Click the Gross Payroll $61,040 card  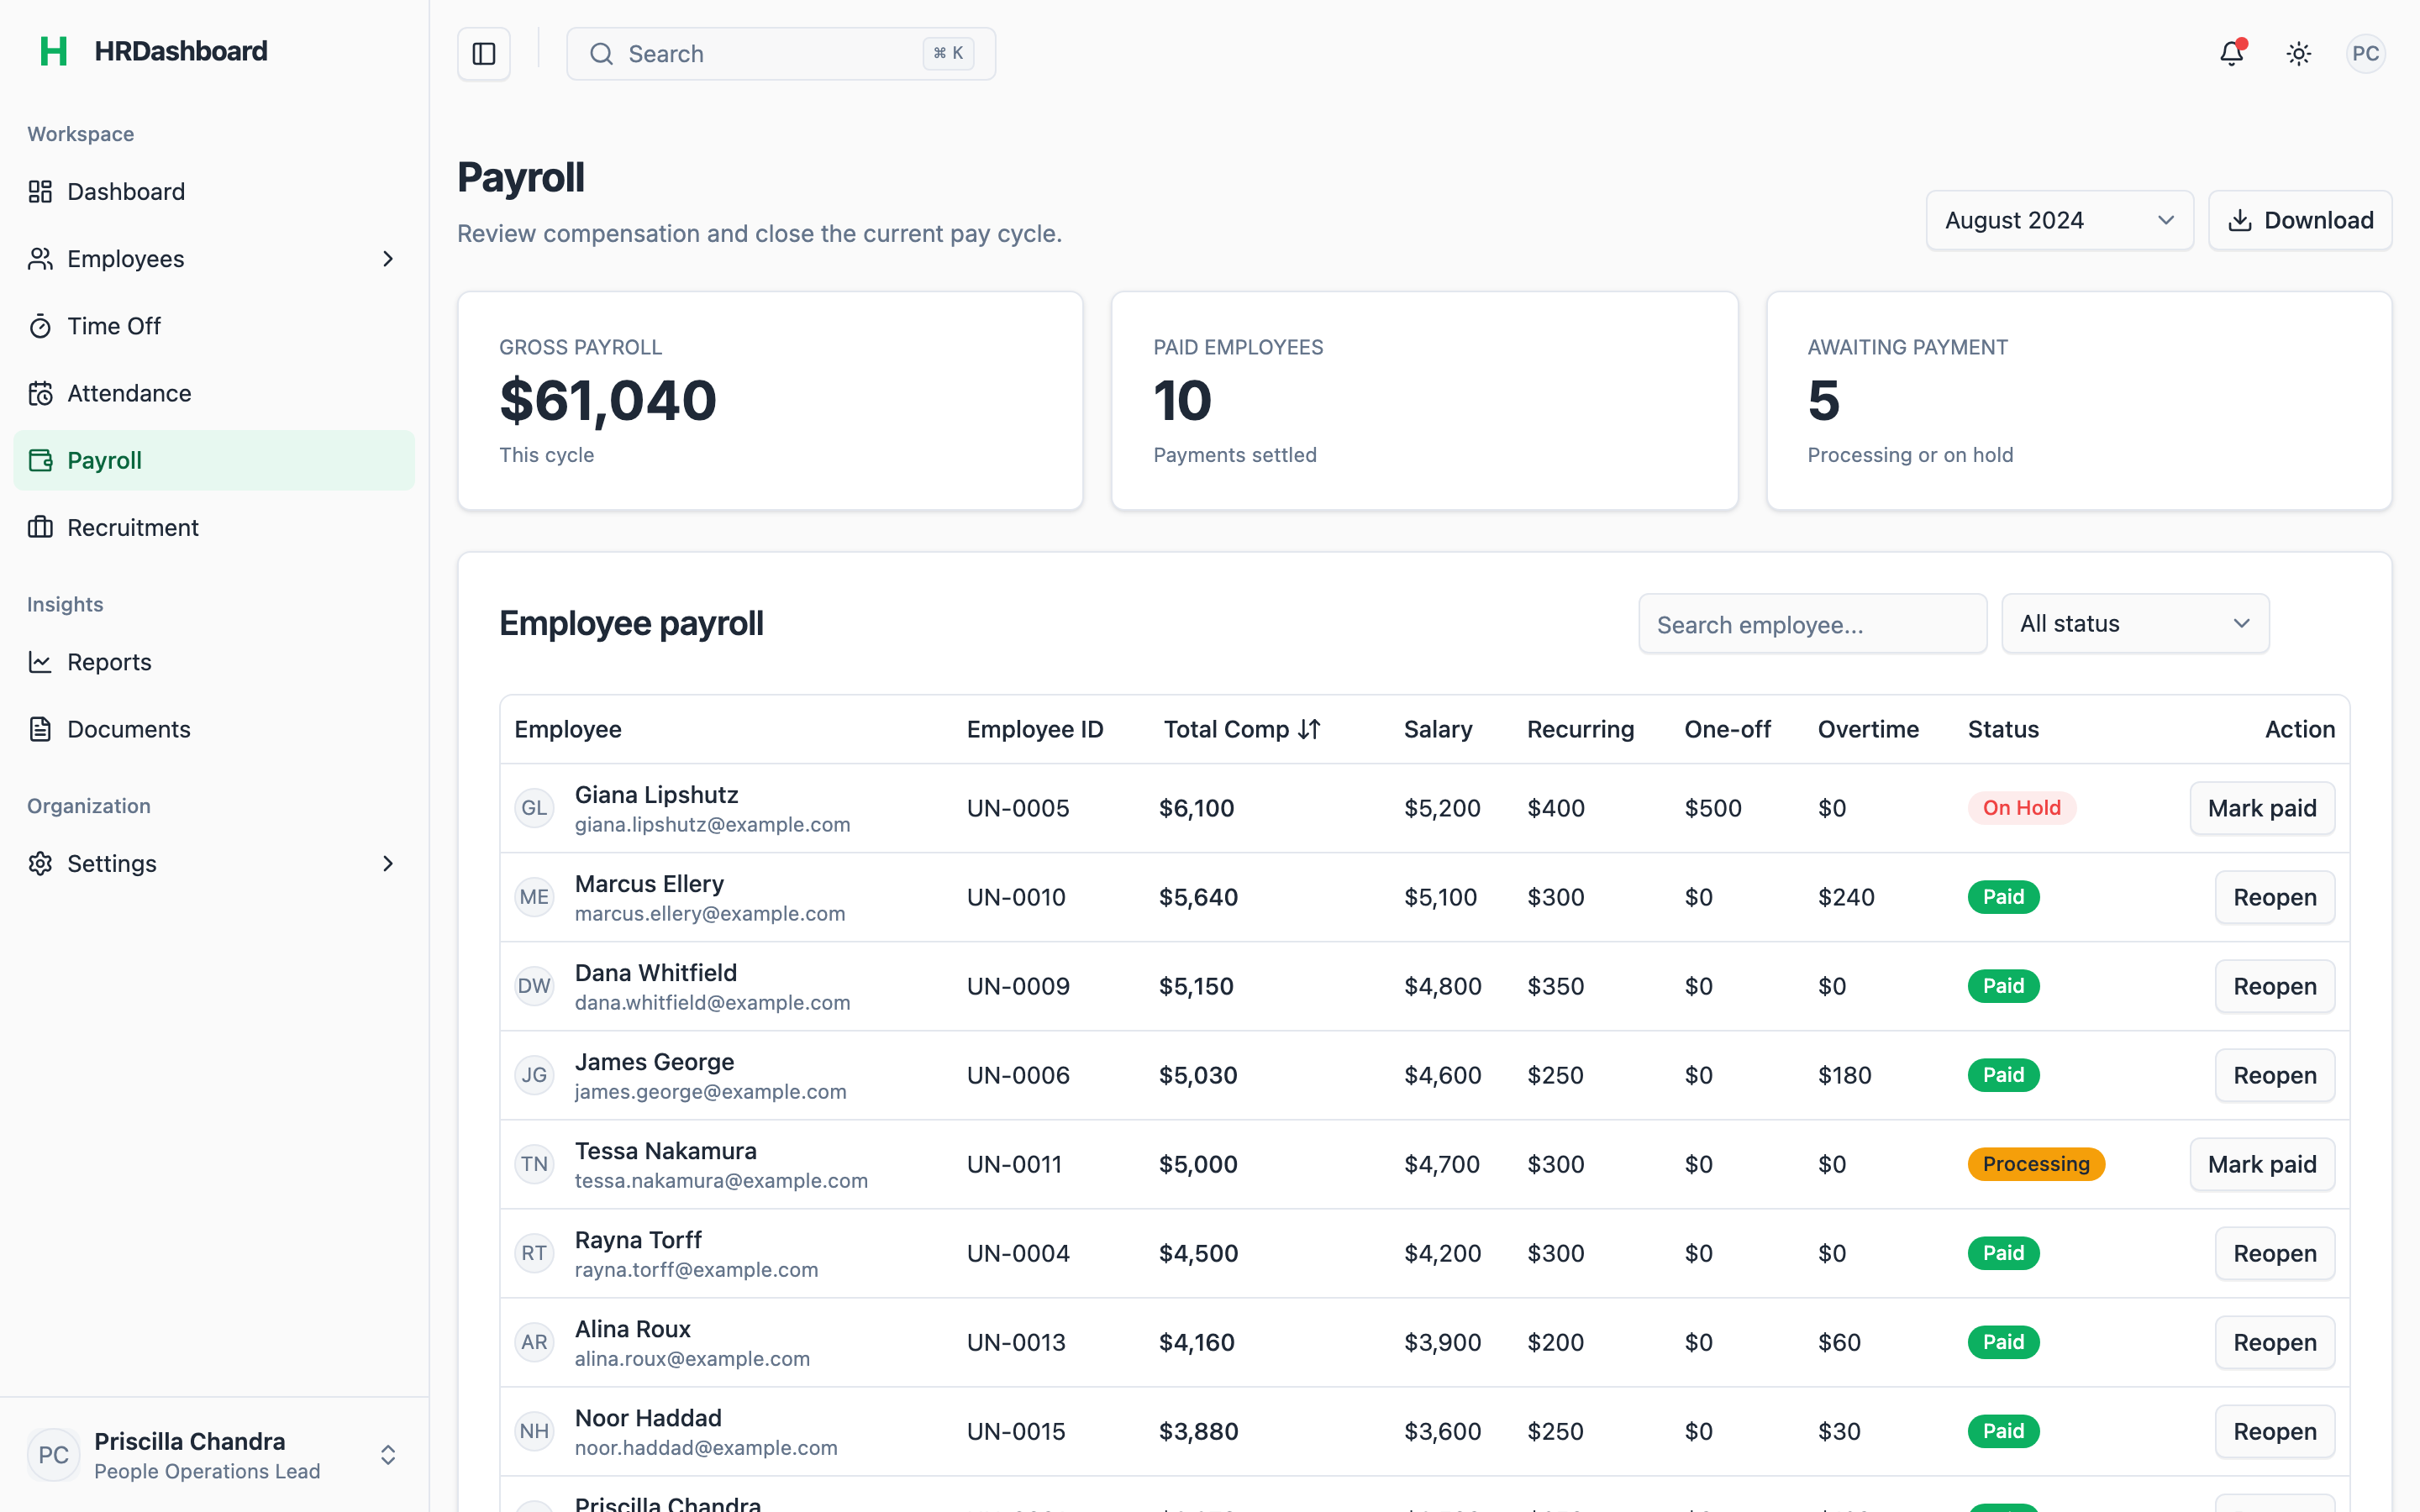(770, 401)
